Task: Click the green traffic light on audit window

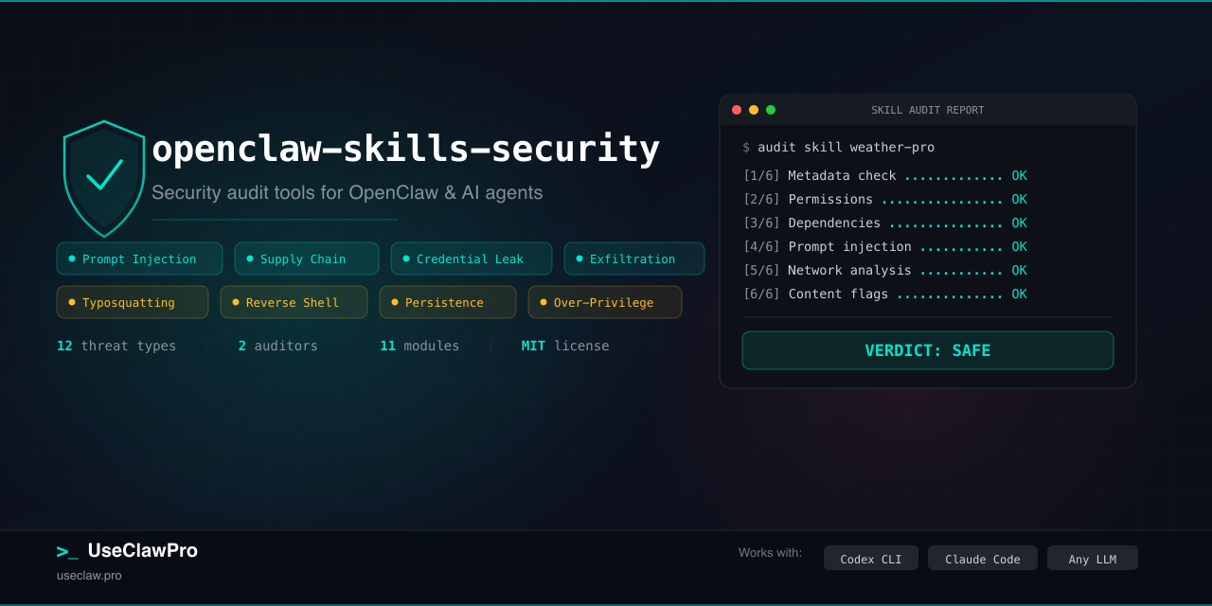Action: [x=770, y=110]
